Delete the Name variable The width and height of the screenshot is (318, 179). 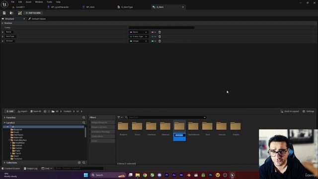click(159, 32)
